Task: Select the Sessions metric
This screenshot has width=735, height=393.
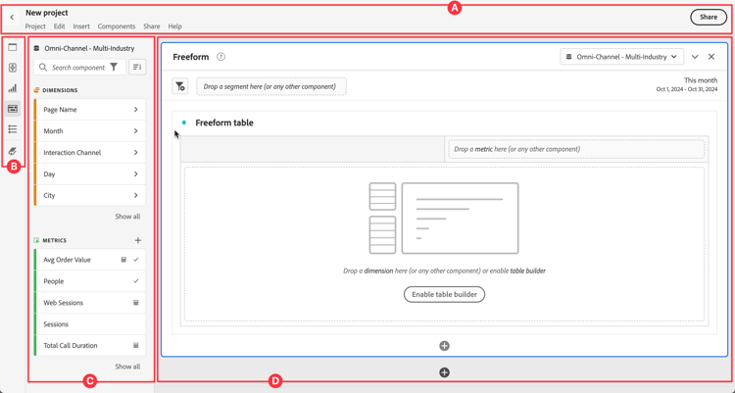Action: point(90,324)
